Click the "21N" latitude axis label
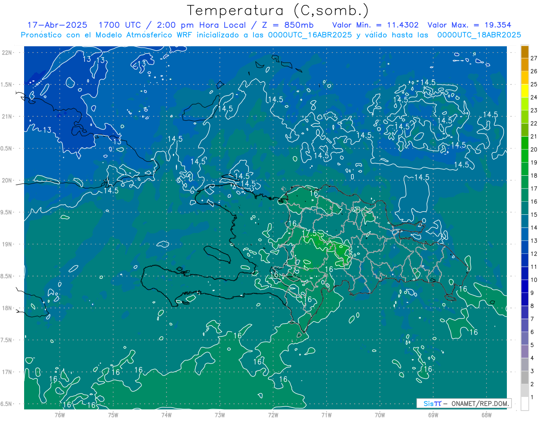 [7, 116]
